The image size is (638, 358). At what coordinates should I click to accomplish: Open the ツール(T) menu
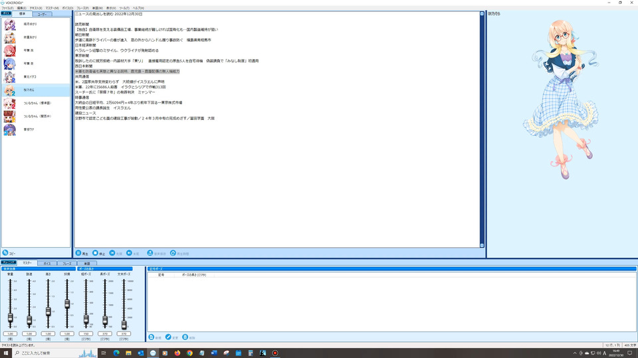124,8
